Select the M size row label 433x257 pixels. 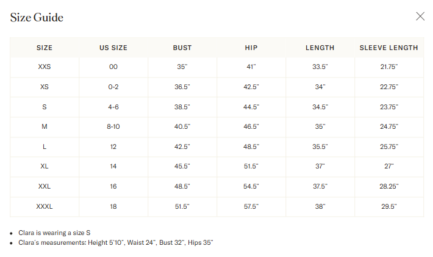[45, 126]
